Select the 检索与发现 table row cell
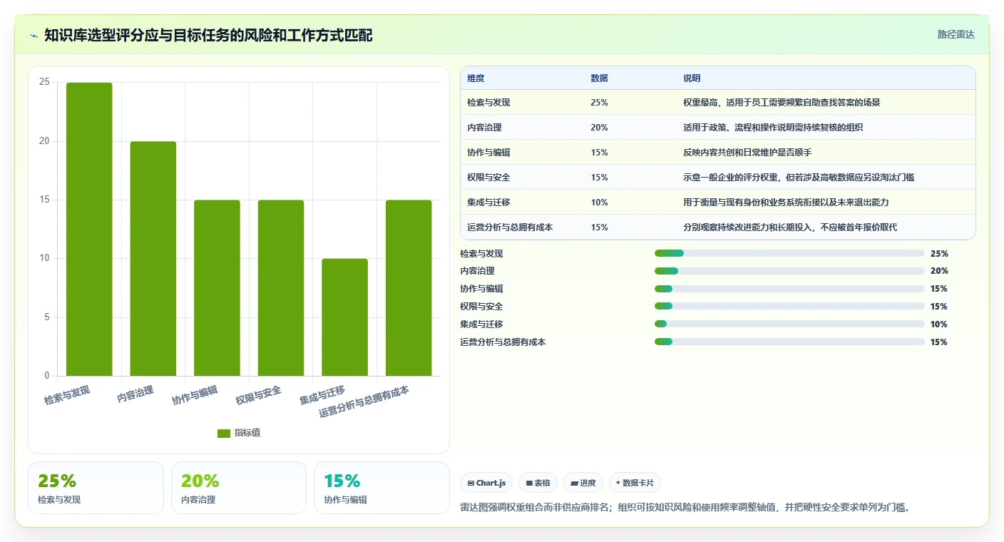This screenshot has width=1004, height=542. [488, 103]
